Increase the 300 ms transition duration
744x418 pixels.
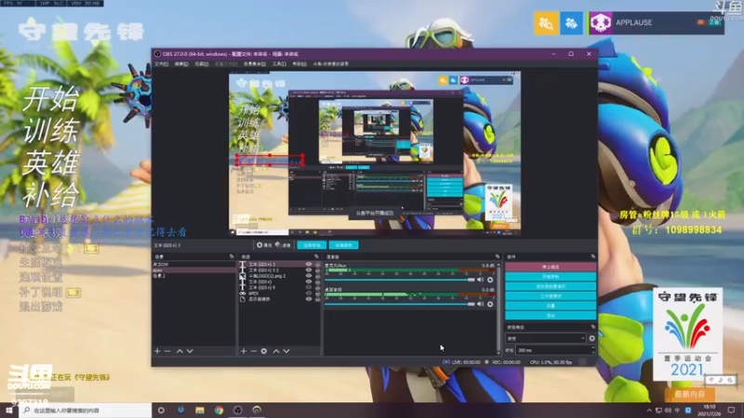point(593,347)
